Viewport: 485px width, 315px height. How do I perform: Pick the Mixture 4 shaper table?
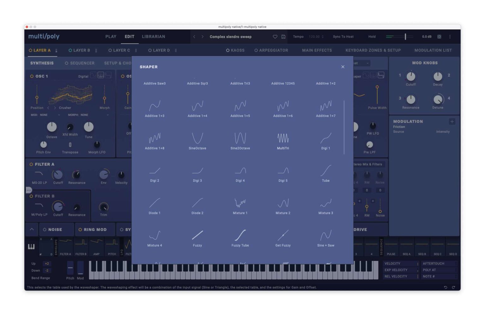pos(154,239)
